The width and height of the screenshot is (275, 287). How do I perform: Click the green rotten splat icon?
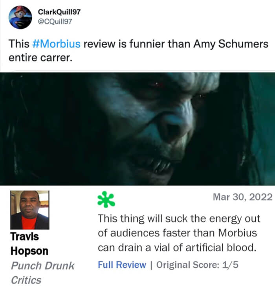106,199
